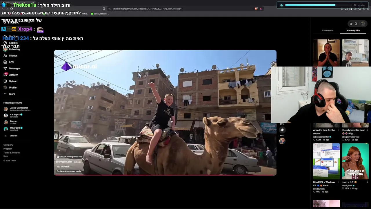Open ellingtonrutherford profile link
Screen dimensions: 371x209
tap(350, 137)
